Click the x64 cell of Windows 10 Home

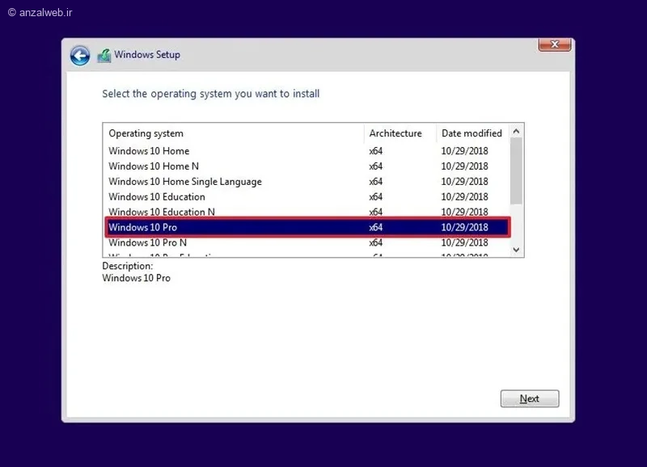(375, 151)
